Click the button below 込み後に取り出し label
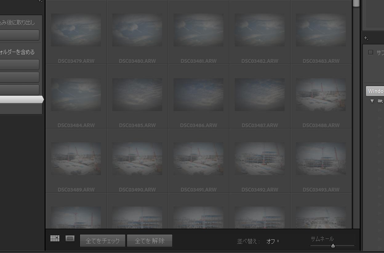384x253 pixels. [19, 35]
